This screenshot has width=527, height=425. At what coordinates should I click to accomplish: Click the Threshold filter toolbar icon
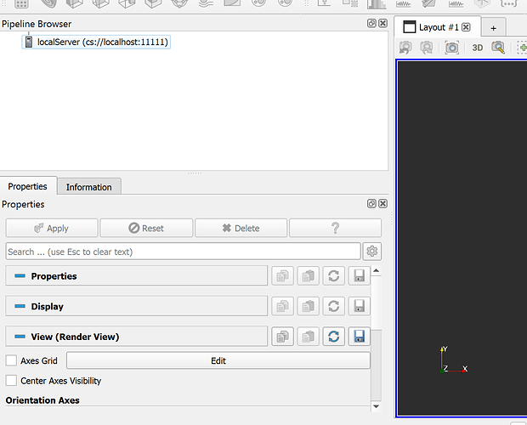127,3
